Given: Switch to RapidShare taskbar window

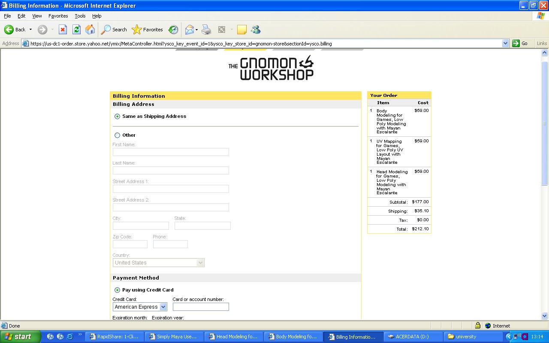Looking at the screenshot, I should pos(115,337).
